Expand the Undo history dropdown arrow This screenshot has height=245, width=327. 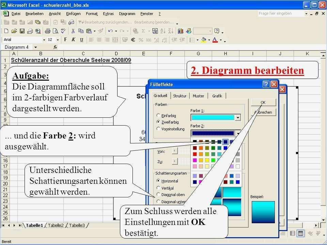coord(116,31)
